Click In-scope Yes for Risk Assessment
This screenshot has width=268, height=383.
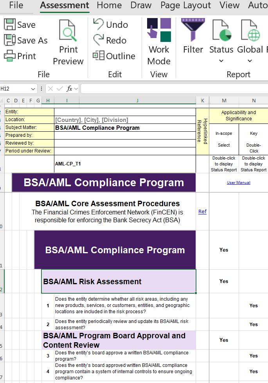(x=224, y=281)
